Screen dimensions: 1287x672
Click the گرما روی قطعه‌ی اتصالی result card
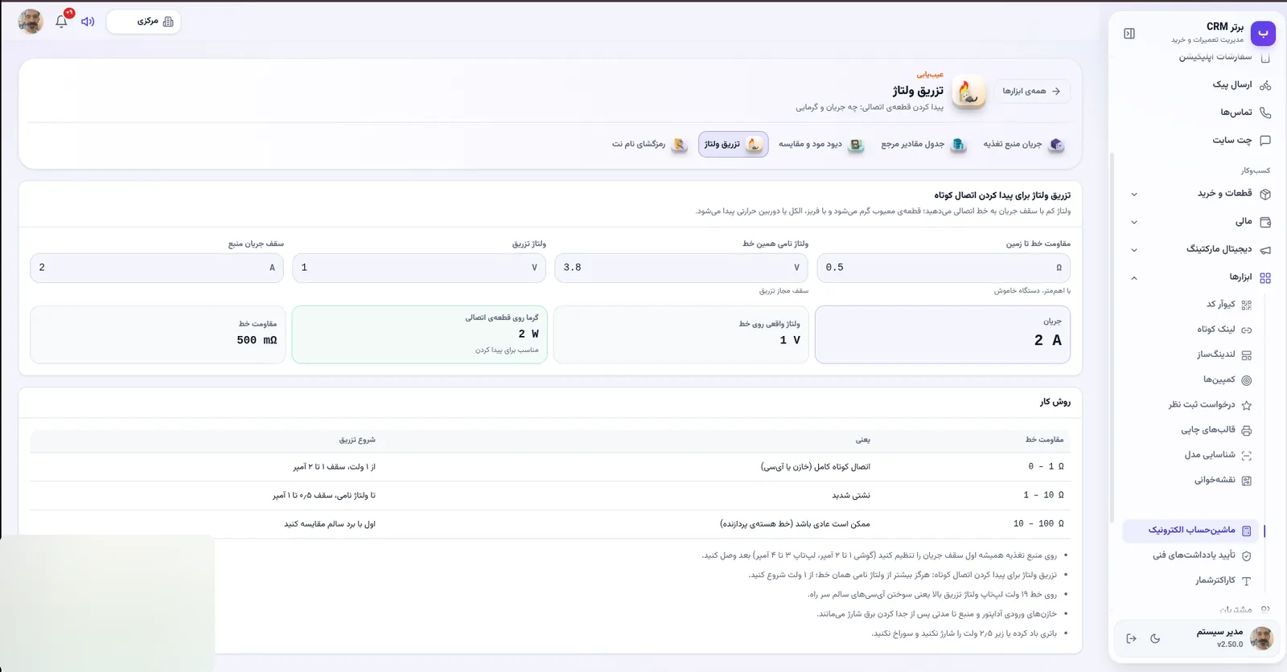point(419,334)
